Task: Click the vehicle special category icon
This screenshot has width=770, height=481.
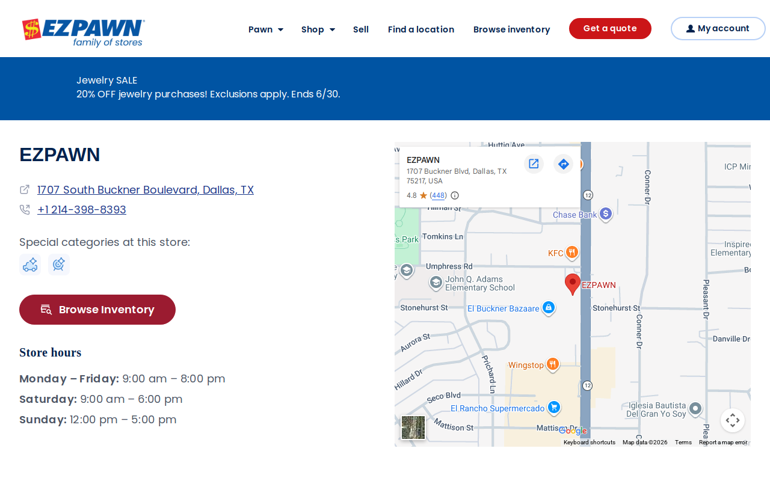Action: click(30, 265)
